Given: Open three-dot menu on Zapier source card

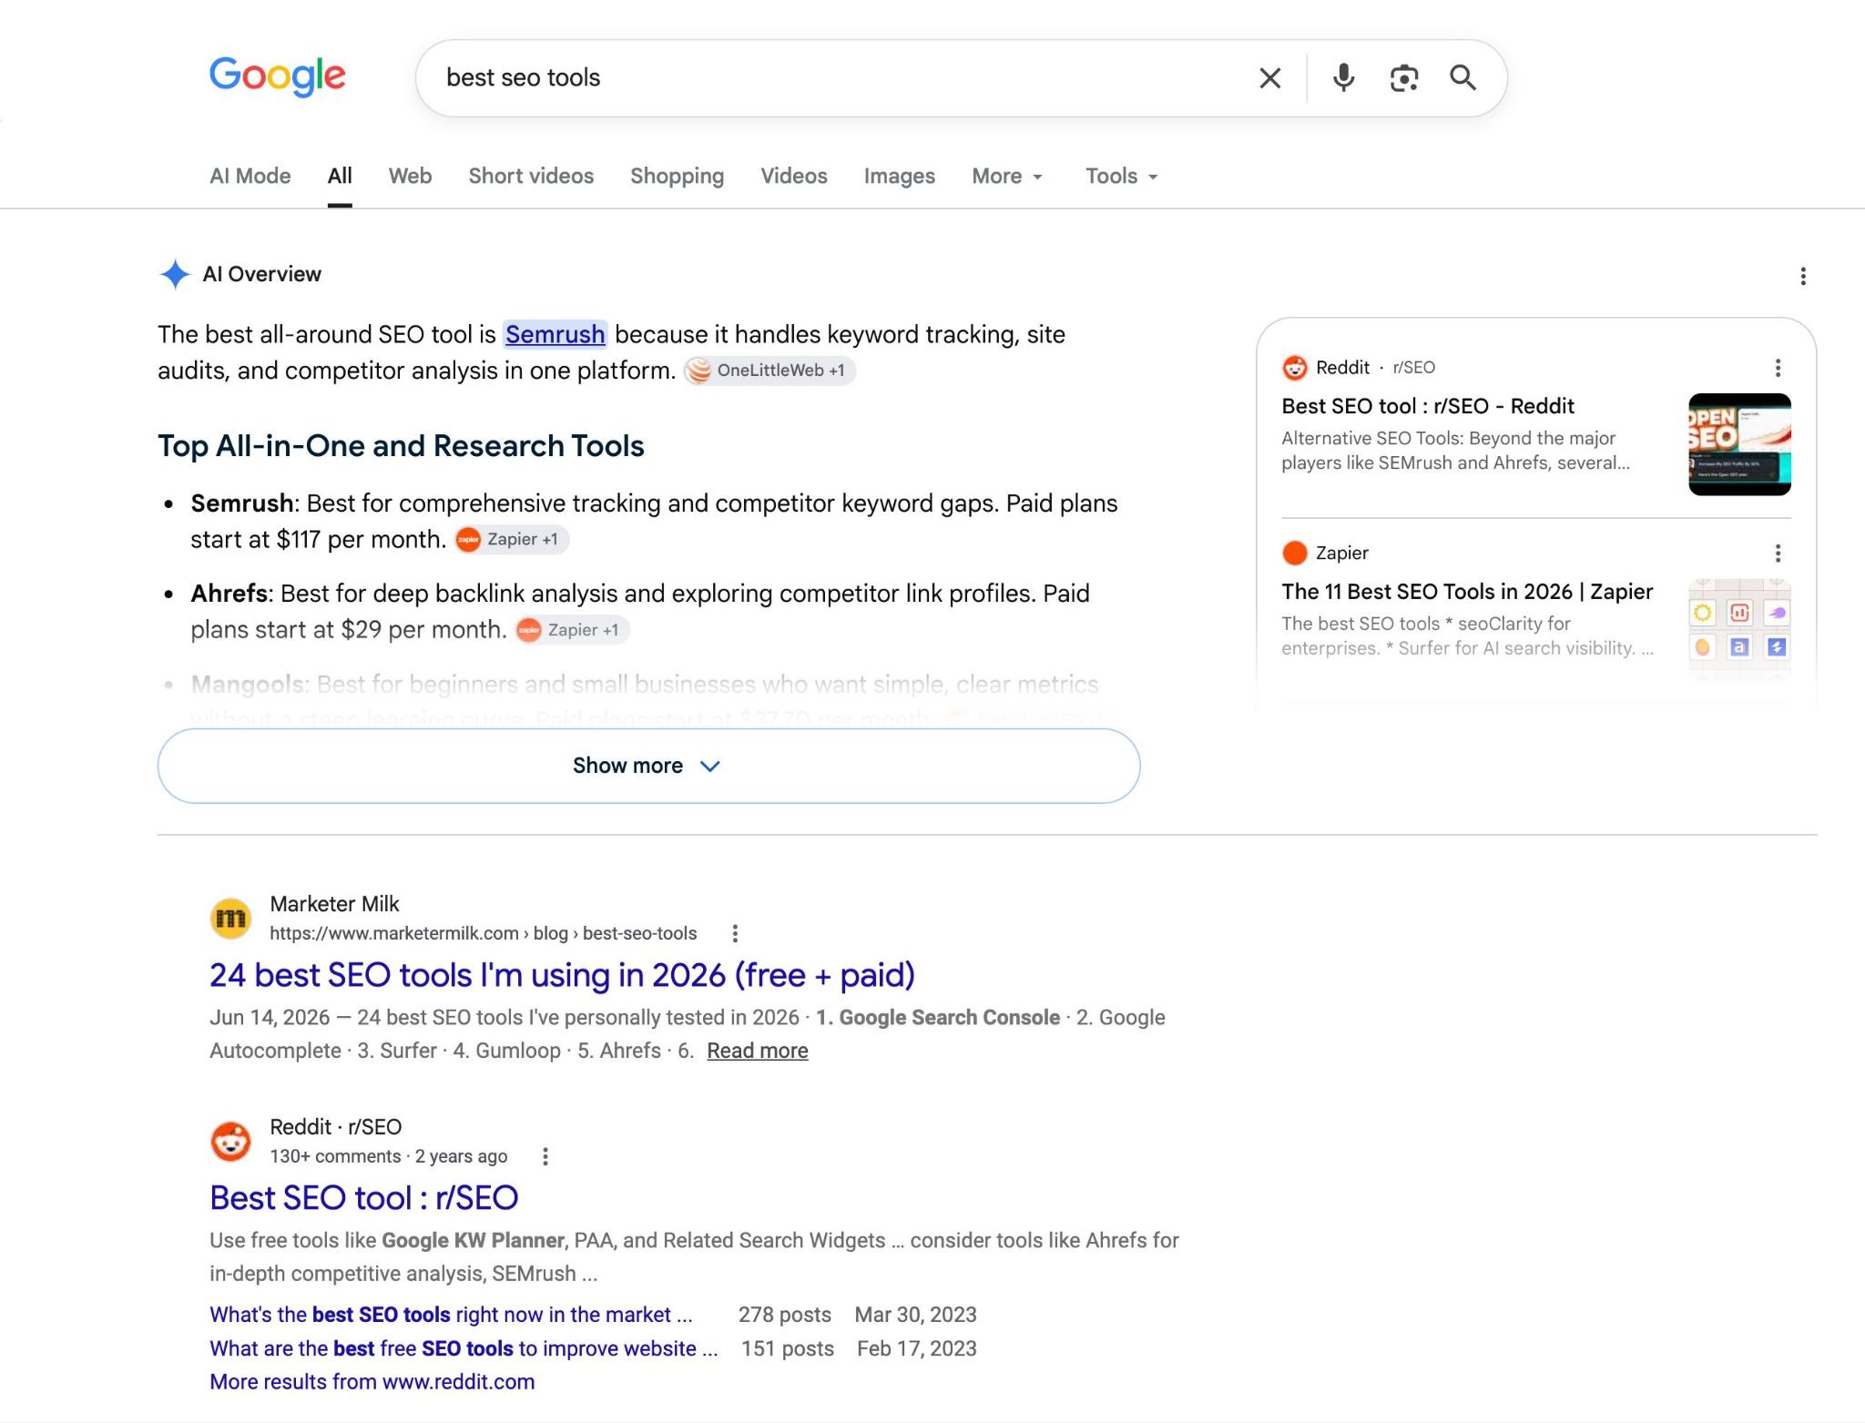Looking at the screenshot, I should coord(1777,554).
